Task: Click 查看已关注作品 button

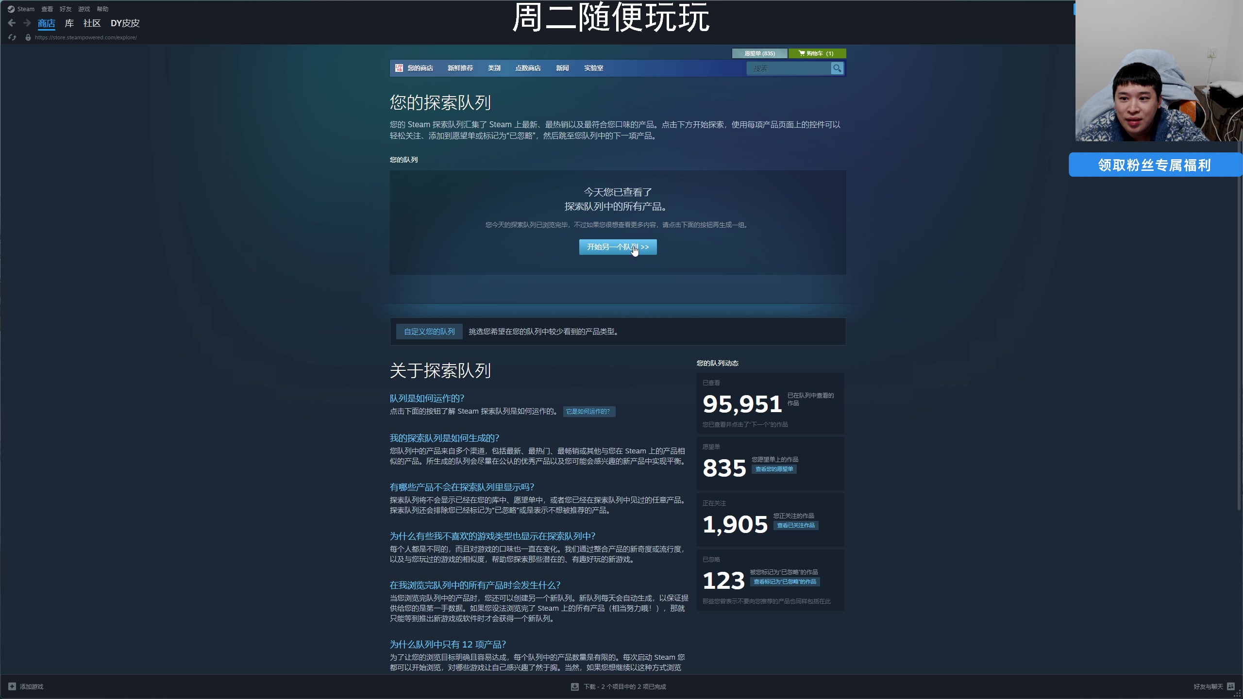Action: pyautogui.click(x=796, y=526)
